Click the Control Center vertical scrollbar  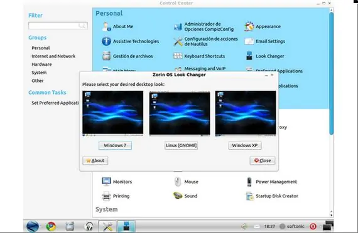click(x=331, y=73)
